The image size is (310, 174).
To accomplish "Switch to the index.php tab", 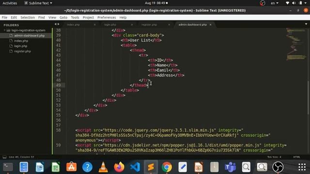I will pyautogui.click(x=73, y=25).
